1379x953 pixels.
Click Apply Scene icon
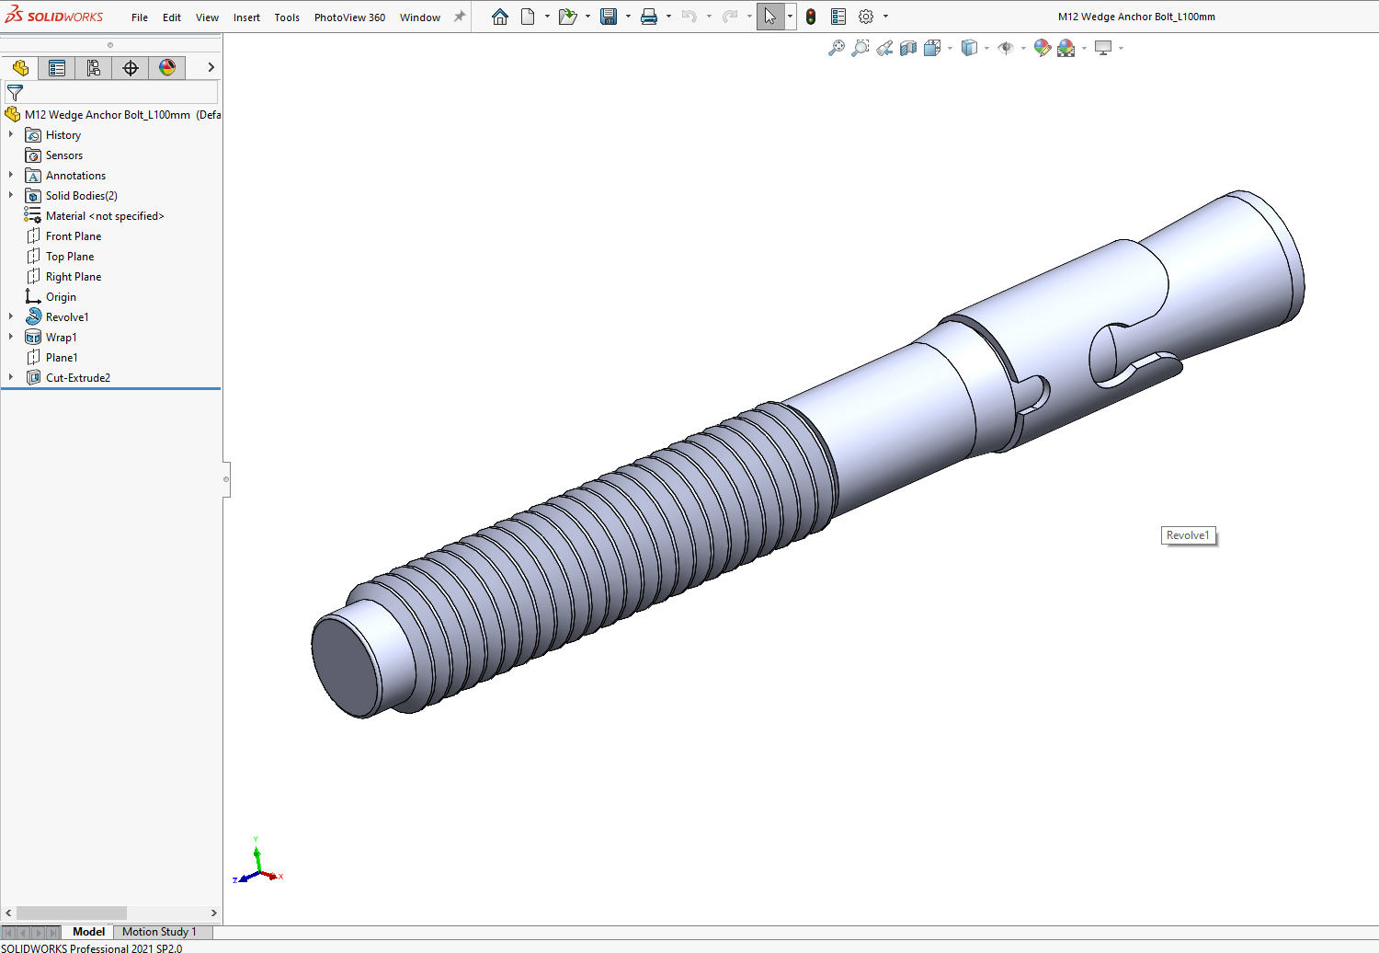[x=1066, y=48]
